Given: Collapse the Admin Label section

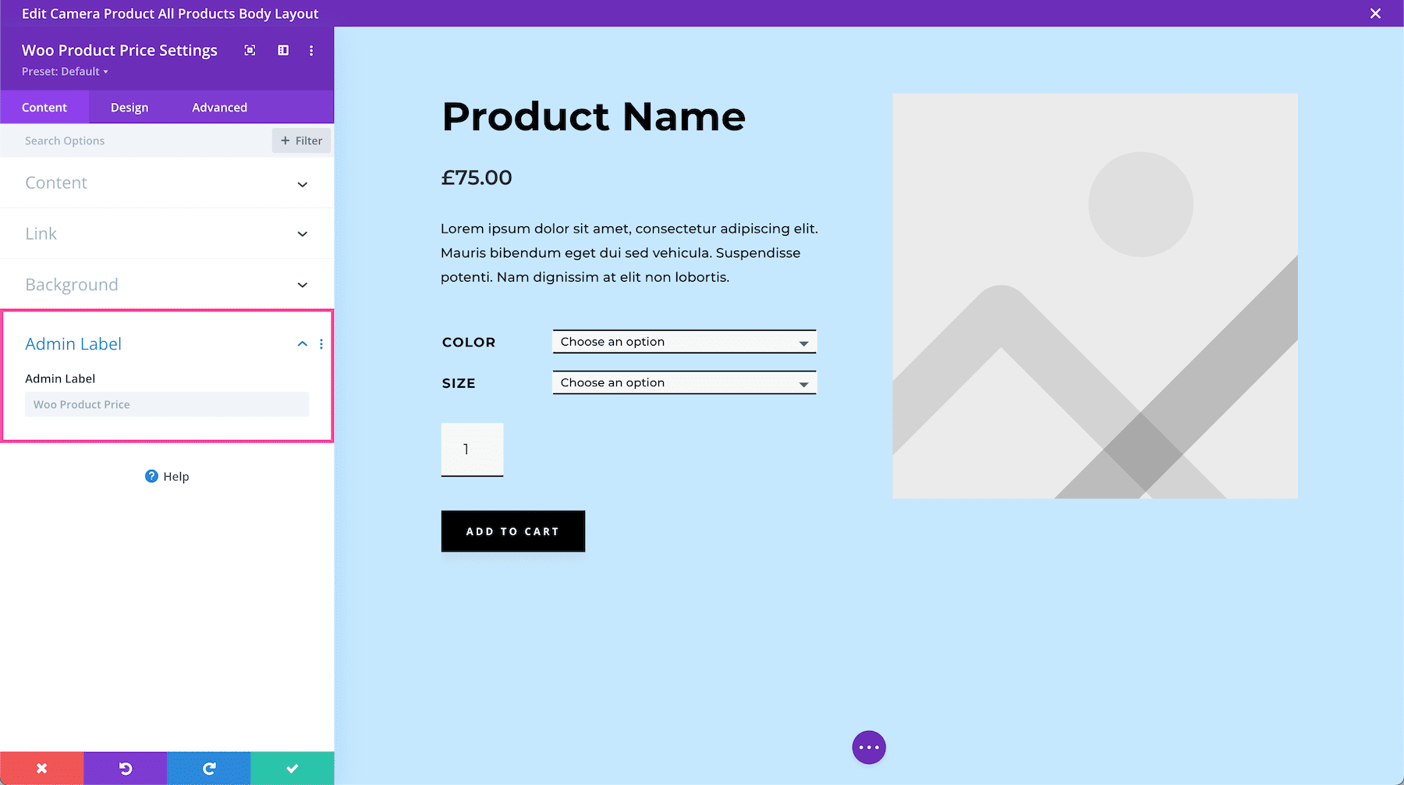Looking at the screenshot, I should pyautogui.click(x=302, y=343).
